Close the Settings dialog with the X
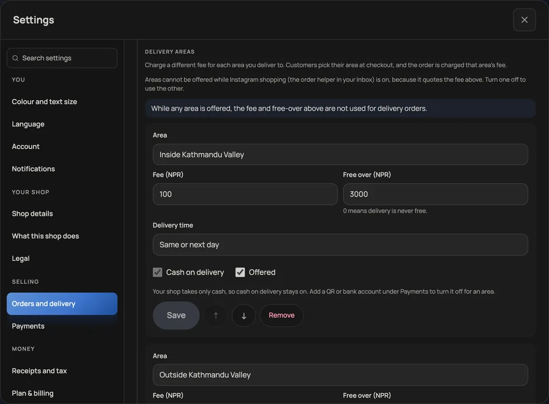 click(524, 20)
